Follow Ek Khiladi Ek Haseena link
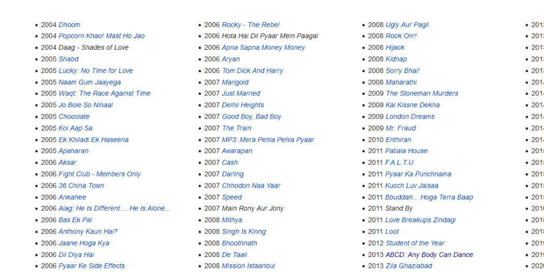 click(93, 140)
